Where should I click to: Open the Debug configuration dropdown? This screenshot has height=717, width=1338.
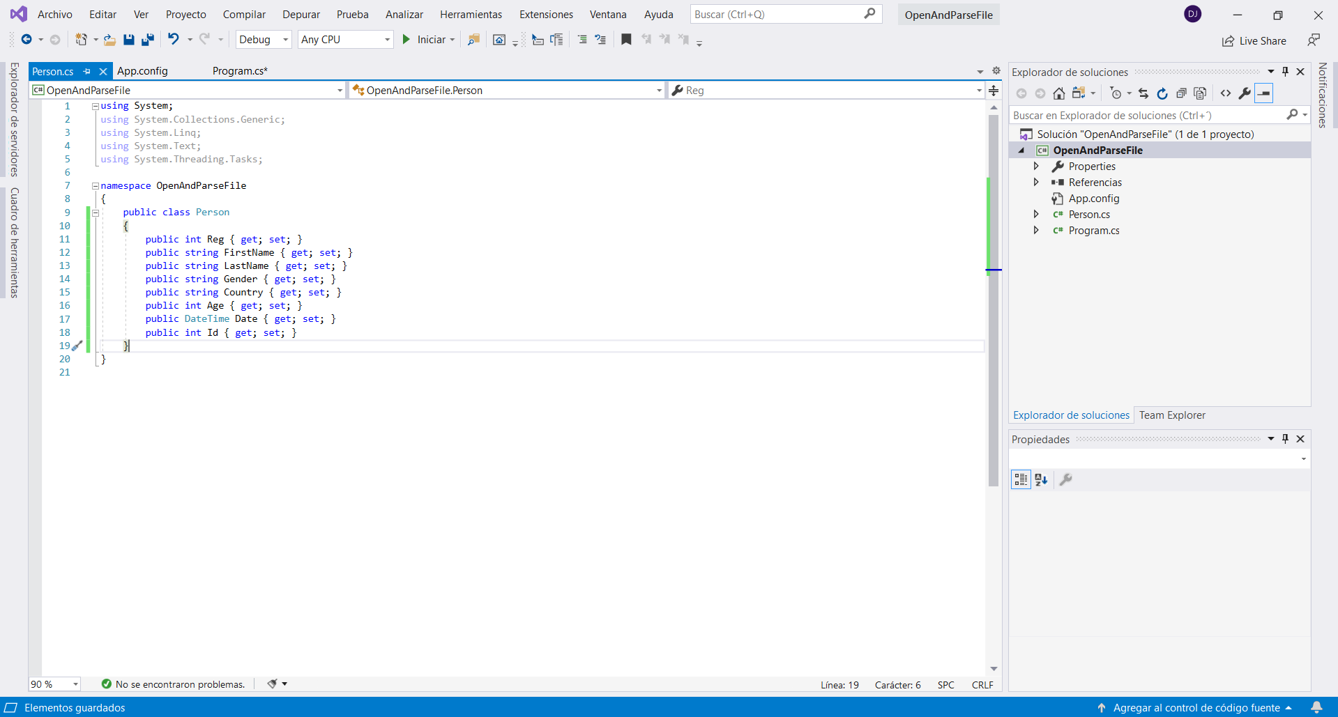(263, 40)
